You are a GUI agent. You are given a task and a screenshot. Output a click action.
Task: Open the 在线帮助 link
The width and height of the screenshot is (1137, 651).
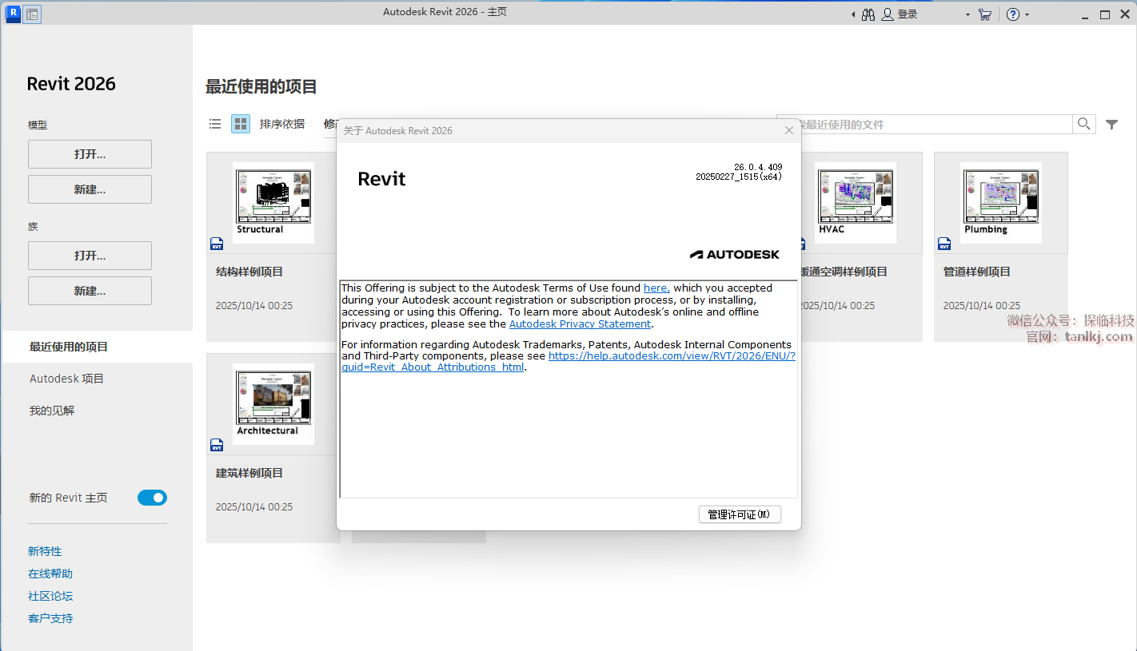tap(50, 574)
